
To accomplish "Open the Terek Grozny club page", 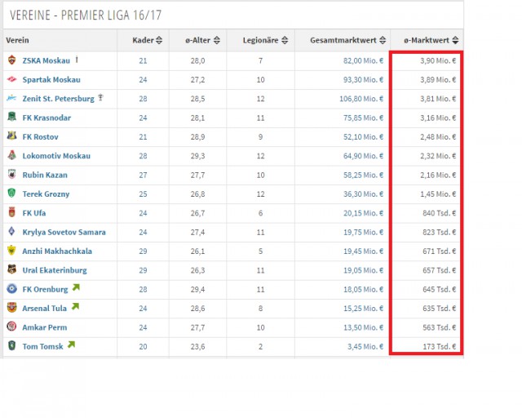I will click(46, 193).
